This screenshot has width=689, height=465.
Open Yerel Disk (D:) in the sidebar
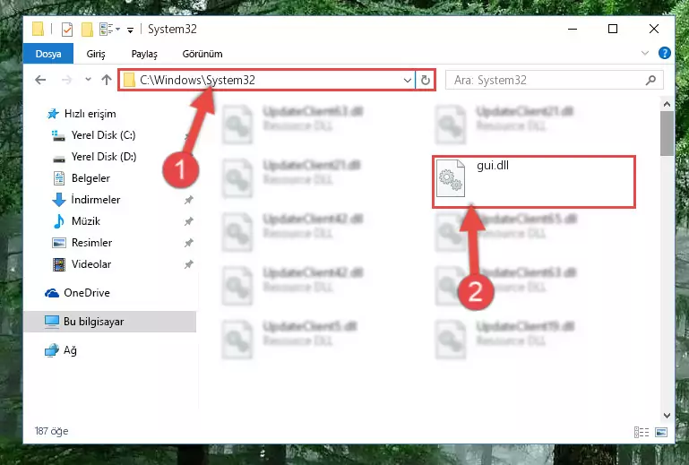(104, 157)
